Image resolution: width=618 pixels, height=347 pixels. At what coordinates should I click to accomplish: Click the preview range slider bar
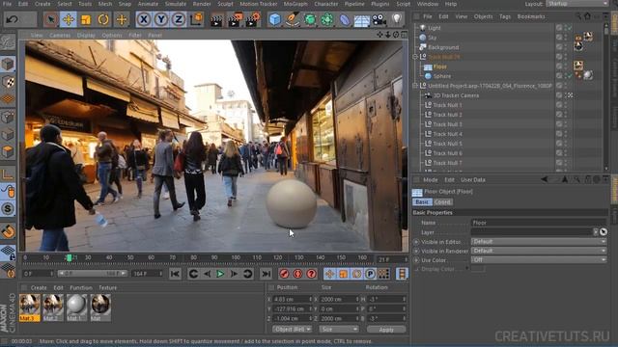pos(93,274)
